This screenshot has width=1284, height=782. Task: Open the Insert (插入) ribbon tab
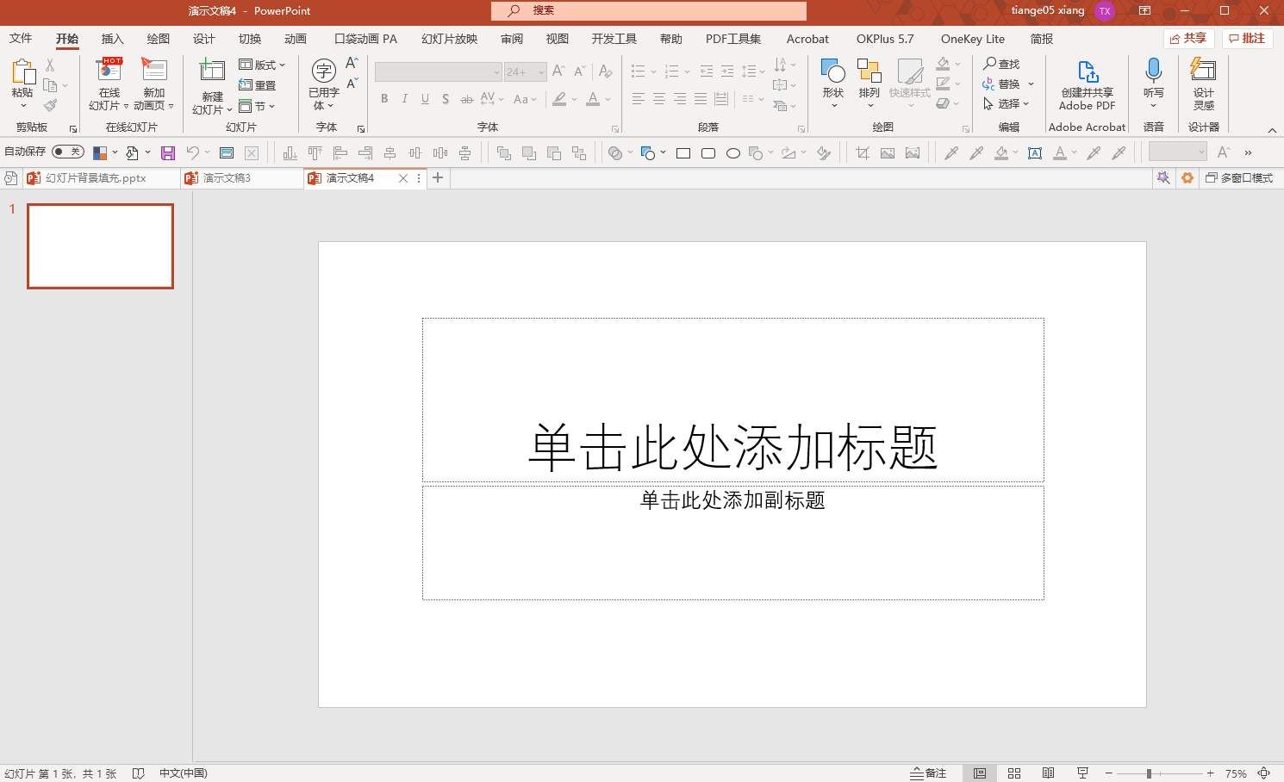point(112,39)
